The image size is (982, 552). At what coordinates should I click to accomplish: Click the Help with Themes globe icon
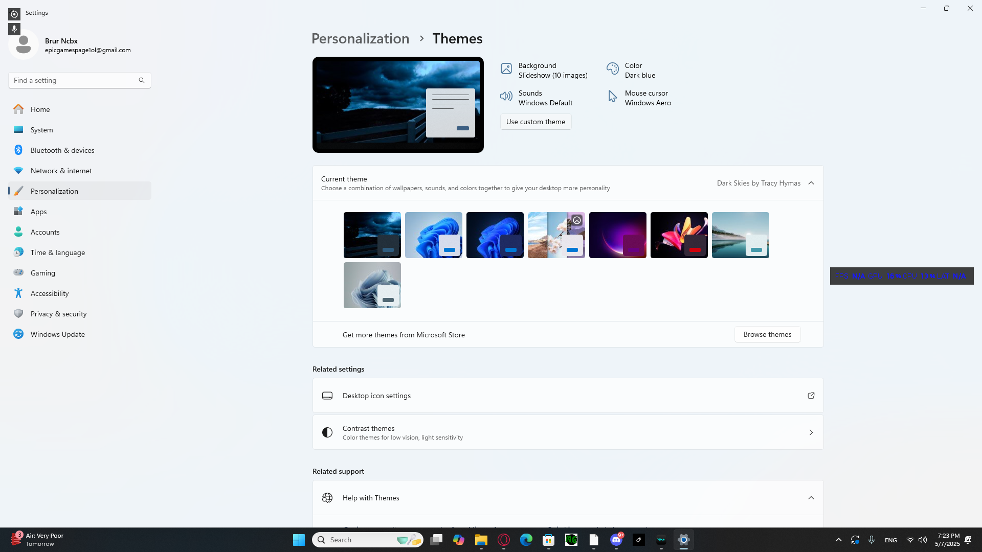pos(327,498)
